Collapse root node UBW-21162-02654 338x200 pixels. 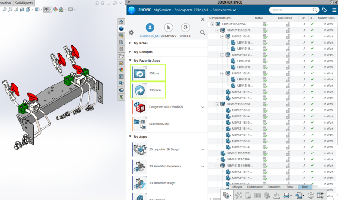tap(212, 24)
